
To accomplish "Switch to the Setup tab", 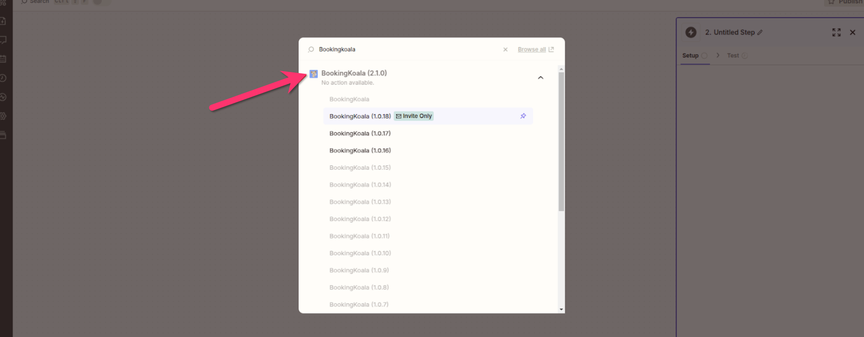I will 695,55.
